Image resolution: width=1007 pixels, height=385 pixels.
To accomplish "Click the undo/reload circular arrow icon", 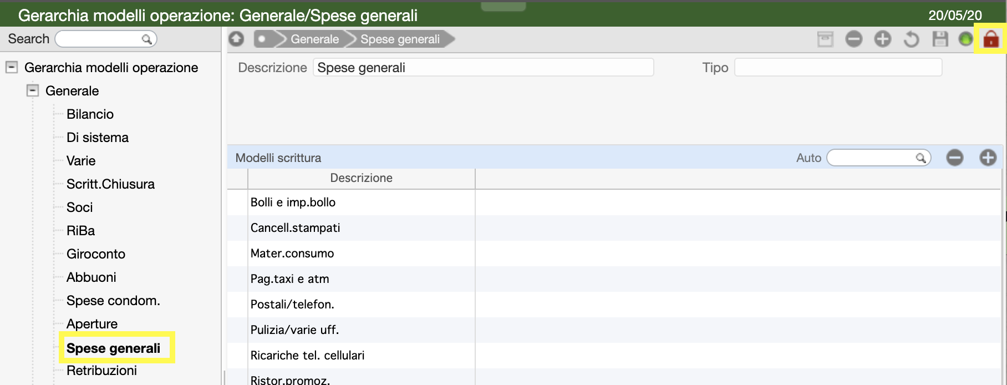I will click(x=911, y=39).
